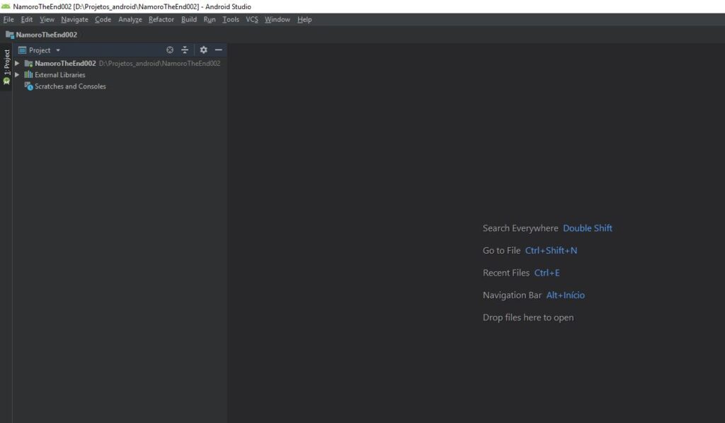Select the External Libraries row
This screenshot has width=725, height=423.
119,74
